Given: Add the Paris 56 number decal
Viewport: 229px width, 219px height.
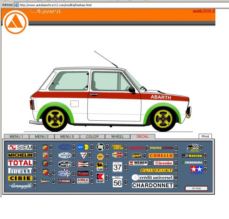Looking at the screenshot, I should coord(117,182).
